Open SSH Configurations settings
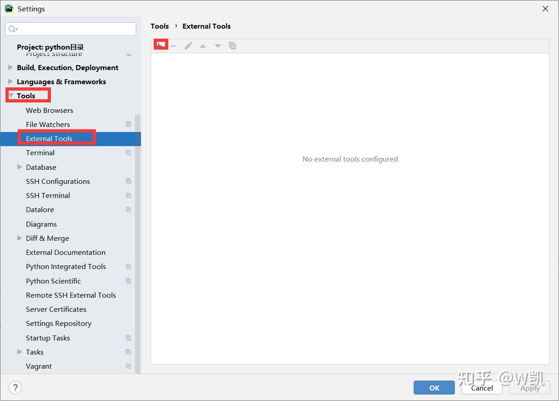The image size is (559, 401). 58,181
